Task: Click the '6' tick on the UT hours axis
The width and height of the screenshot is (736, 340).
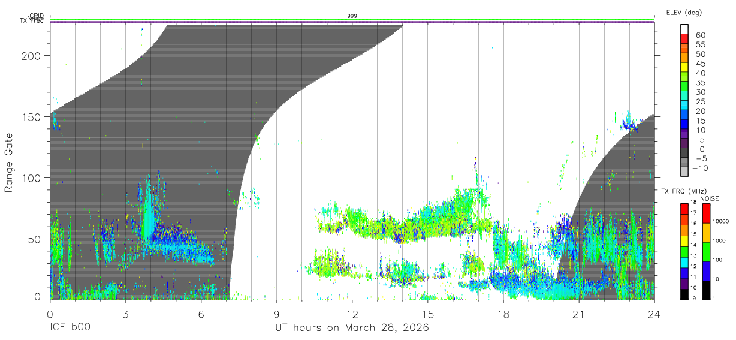Action: click(x=201, y=314)
